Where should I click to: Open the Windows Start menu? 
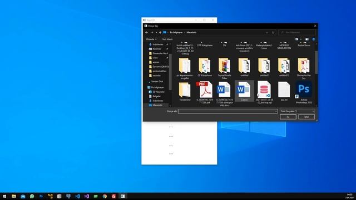coord(4,196)
